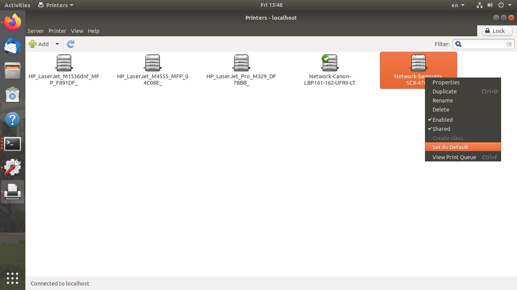Click the Fri 13:48 clock
The height and width of the screenshot is (290, 517).
(272, 5)
